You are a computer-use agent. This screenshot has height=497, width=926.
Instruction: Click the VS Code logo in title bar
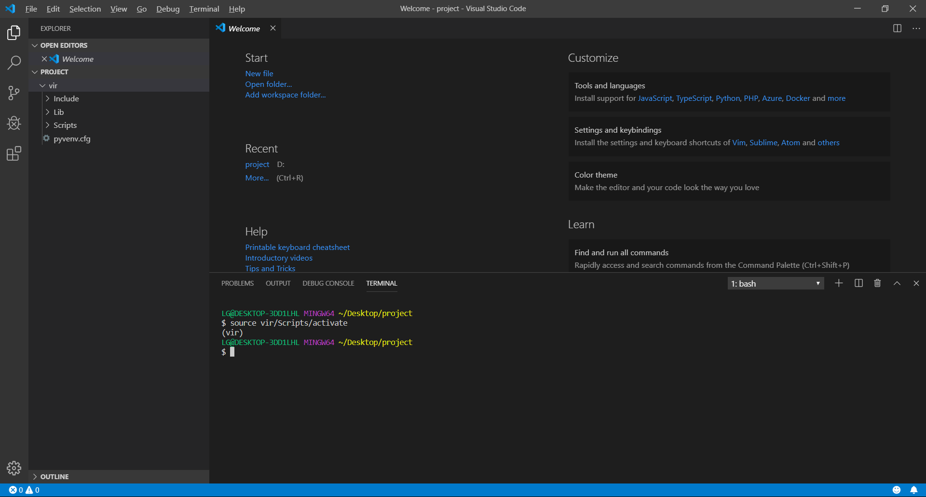pos(10,9)
